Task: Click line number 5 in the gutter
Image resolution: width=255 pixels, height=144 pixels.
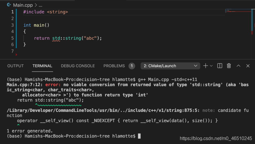Action: [x=13, y=38]
